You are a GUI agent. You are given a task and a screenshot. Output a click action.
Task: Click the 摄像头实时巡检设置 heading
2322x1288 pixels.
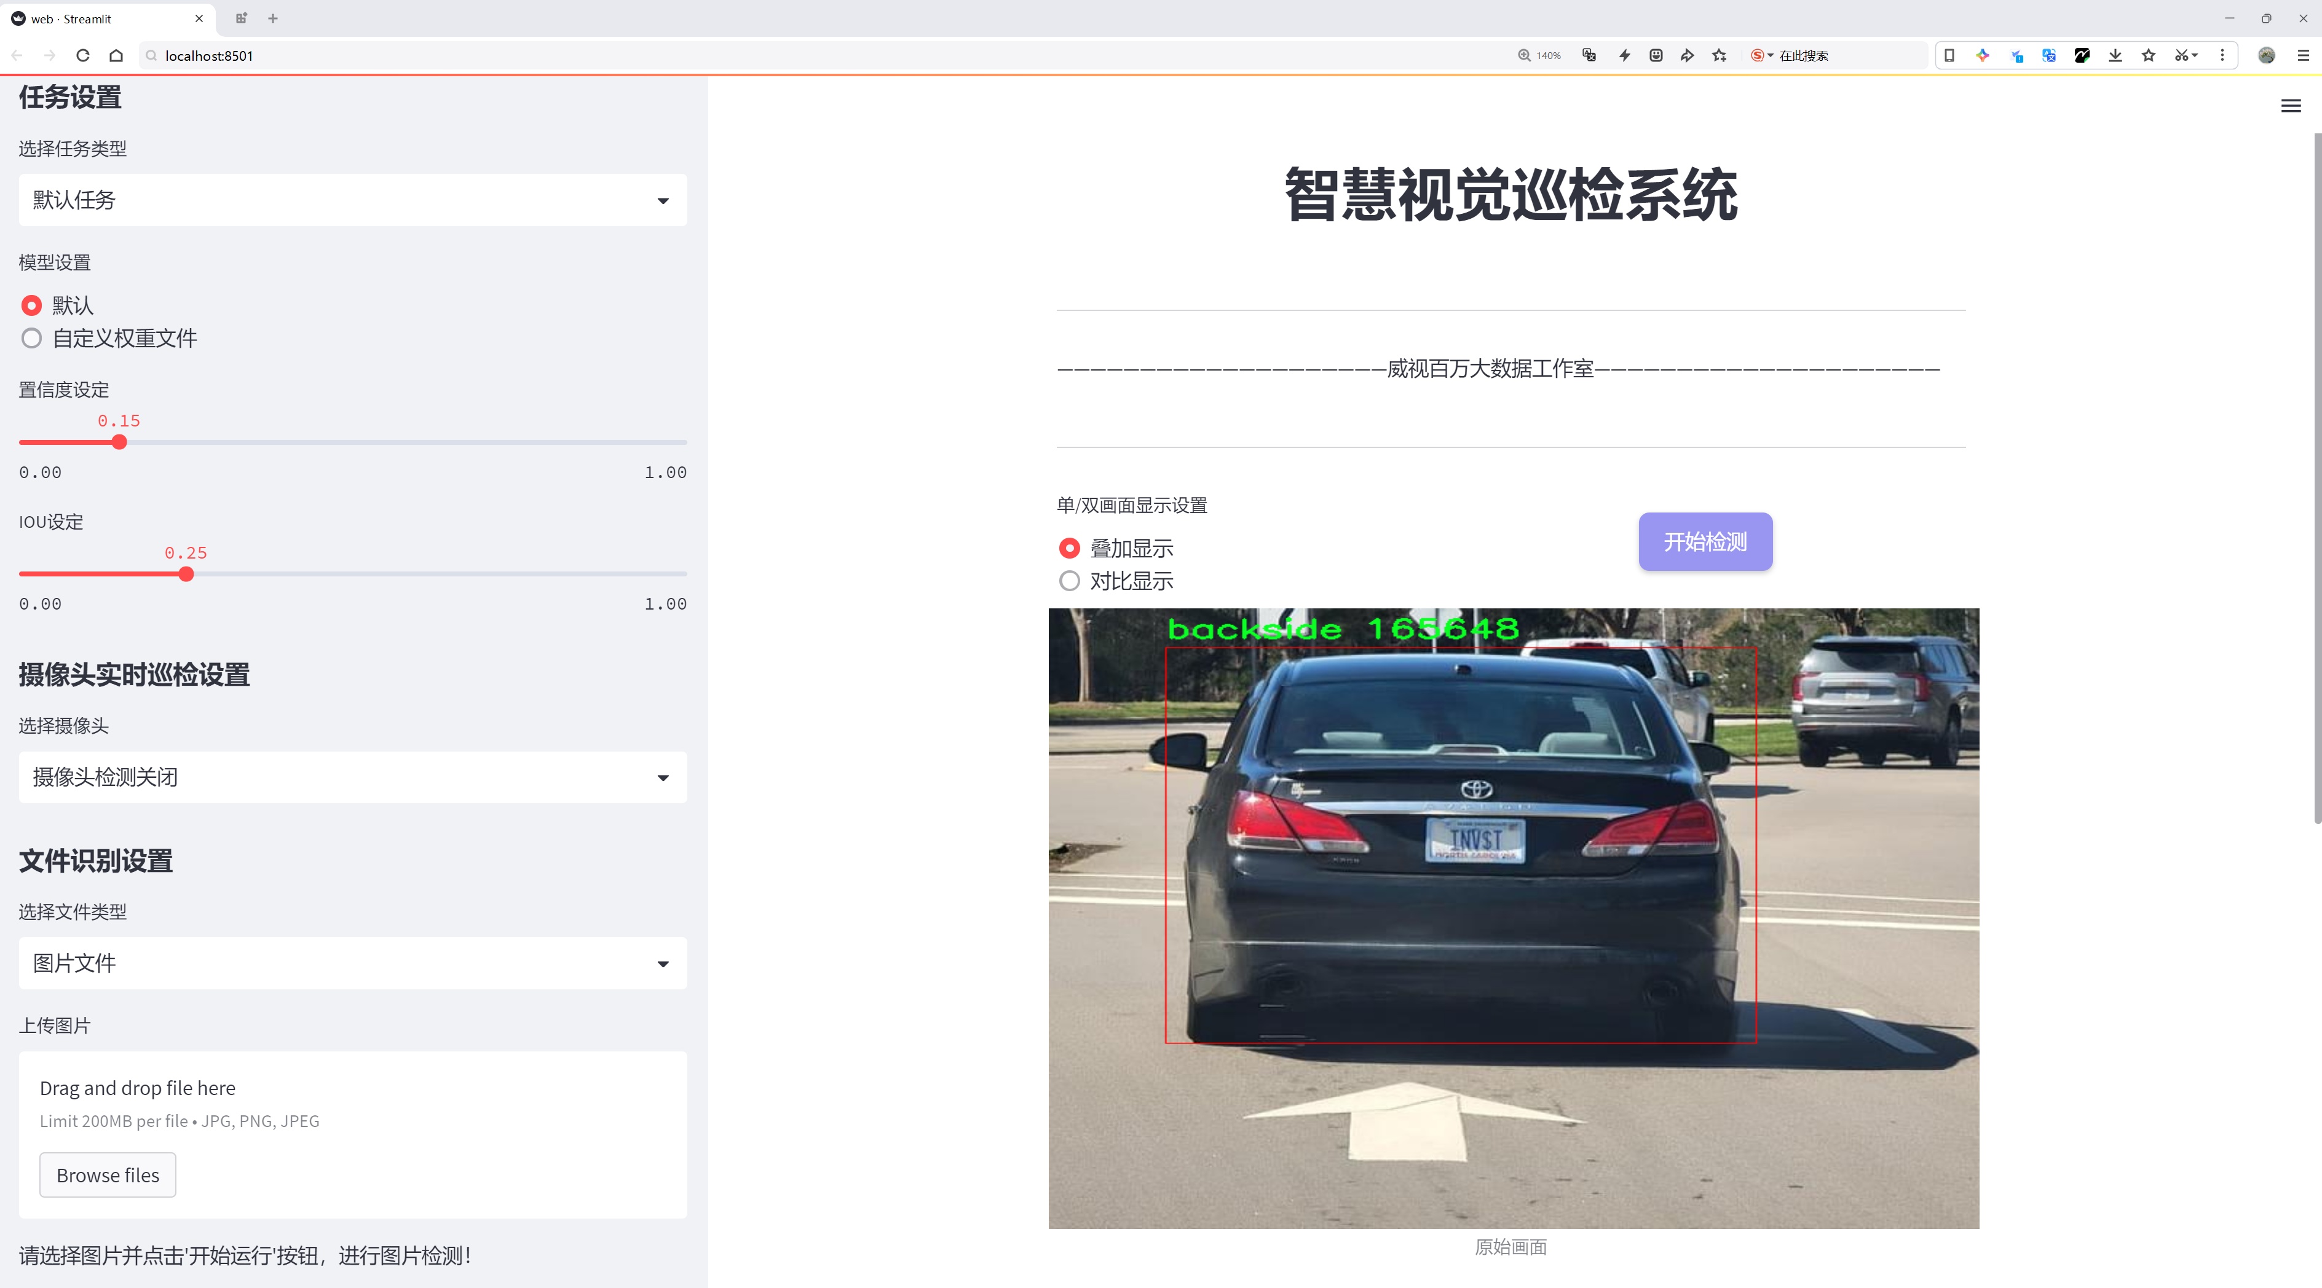[134, 675]
